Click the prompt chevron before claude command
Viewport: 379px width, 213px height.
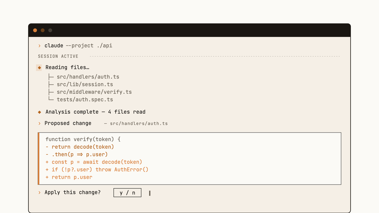point(39,46)
